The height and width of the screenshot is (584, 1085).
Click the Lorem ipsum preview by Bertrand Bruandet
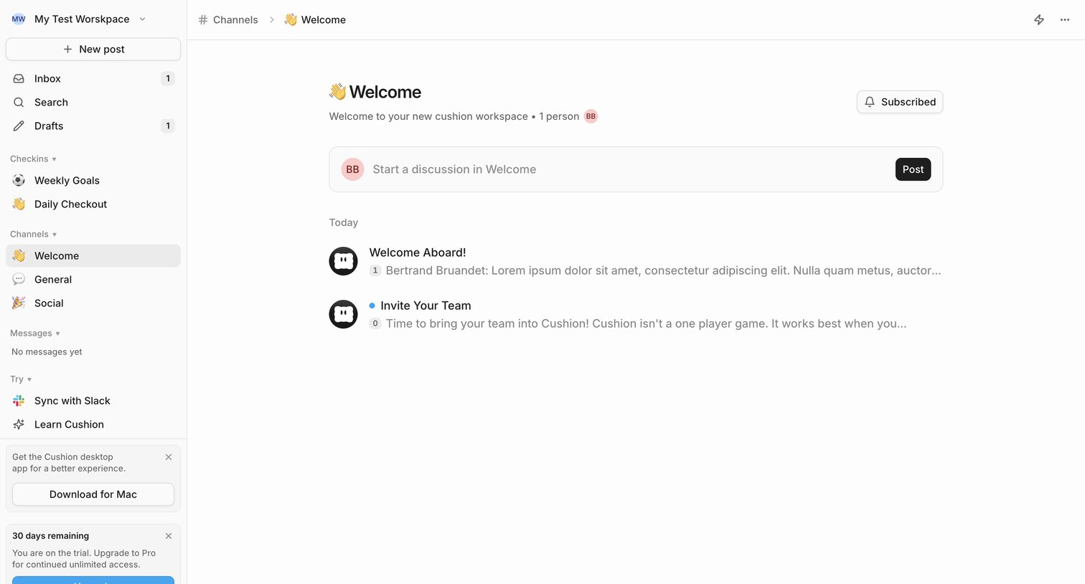[x=663, y=270]
